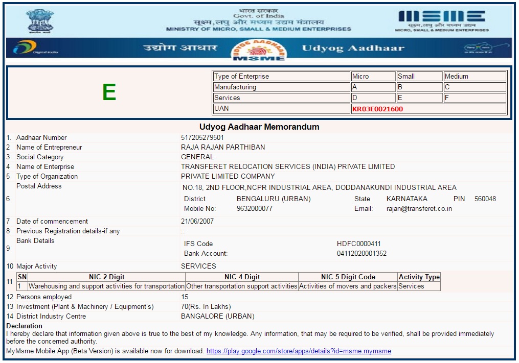Click the Persons employed label
The width and height of the screenshot is (519, 363).
pos(43,297)
